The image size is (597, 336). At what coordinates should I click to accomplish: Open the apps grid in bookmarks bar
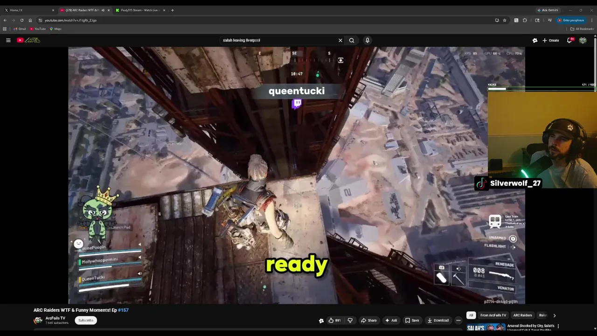[5, 29]
